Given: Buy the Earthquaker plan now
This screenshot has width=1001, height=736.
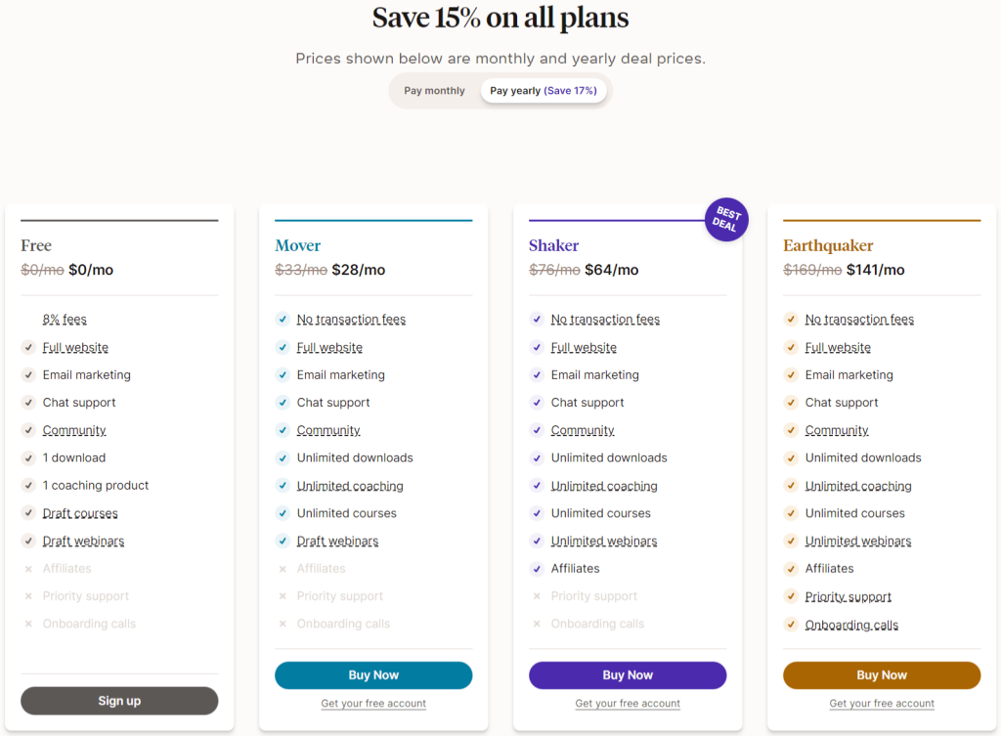Looking at the screenshot, I should (x=882, y=675).
